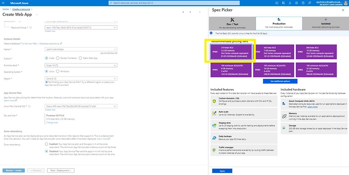Select Static Web App publish option
Image resolution: width=349 pixels, height=175 pixels.
(x=80, y=58)
